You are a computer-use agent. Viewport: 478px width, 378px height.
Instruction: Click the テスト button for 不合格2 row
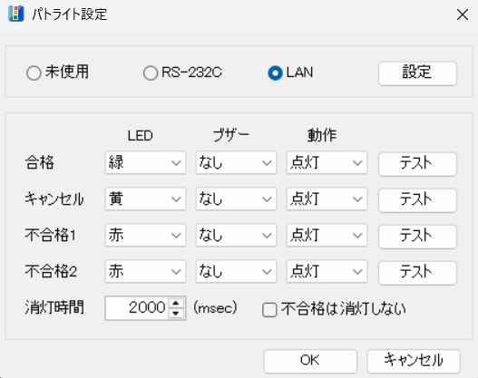pos(417,272)
